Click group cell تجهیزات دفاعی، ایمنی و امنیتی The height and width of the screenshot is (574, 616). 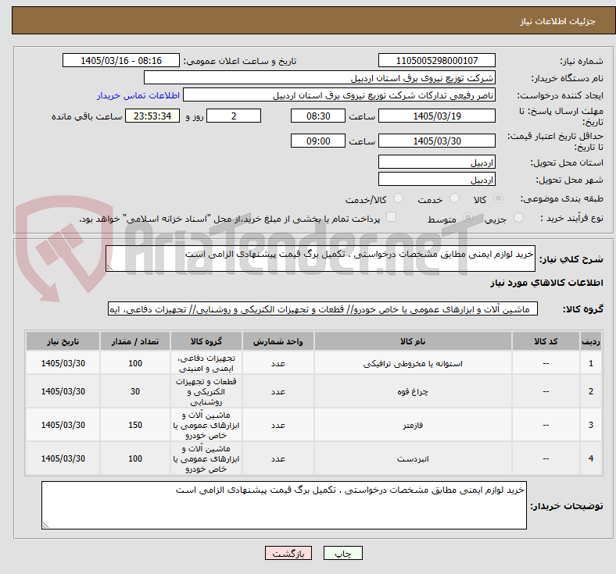[206, 363]
